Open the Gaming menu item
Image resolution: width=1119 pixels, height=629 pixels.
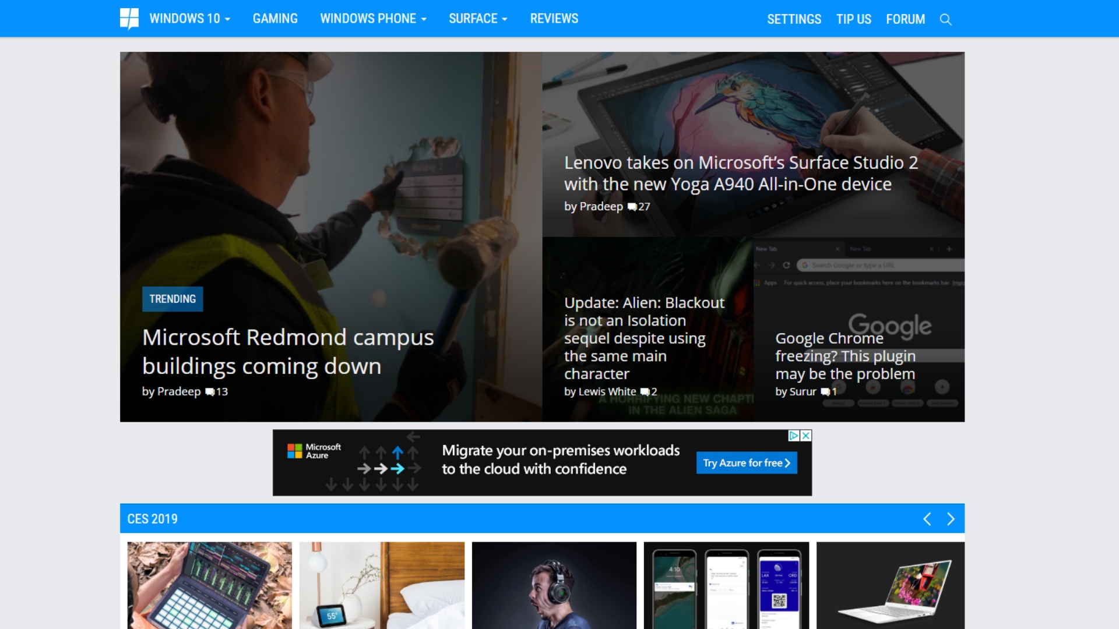tap(275, 19)
